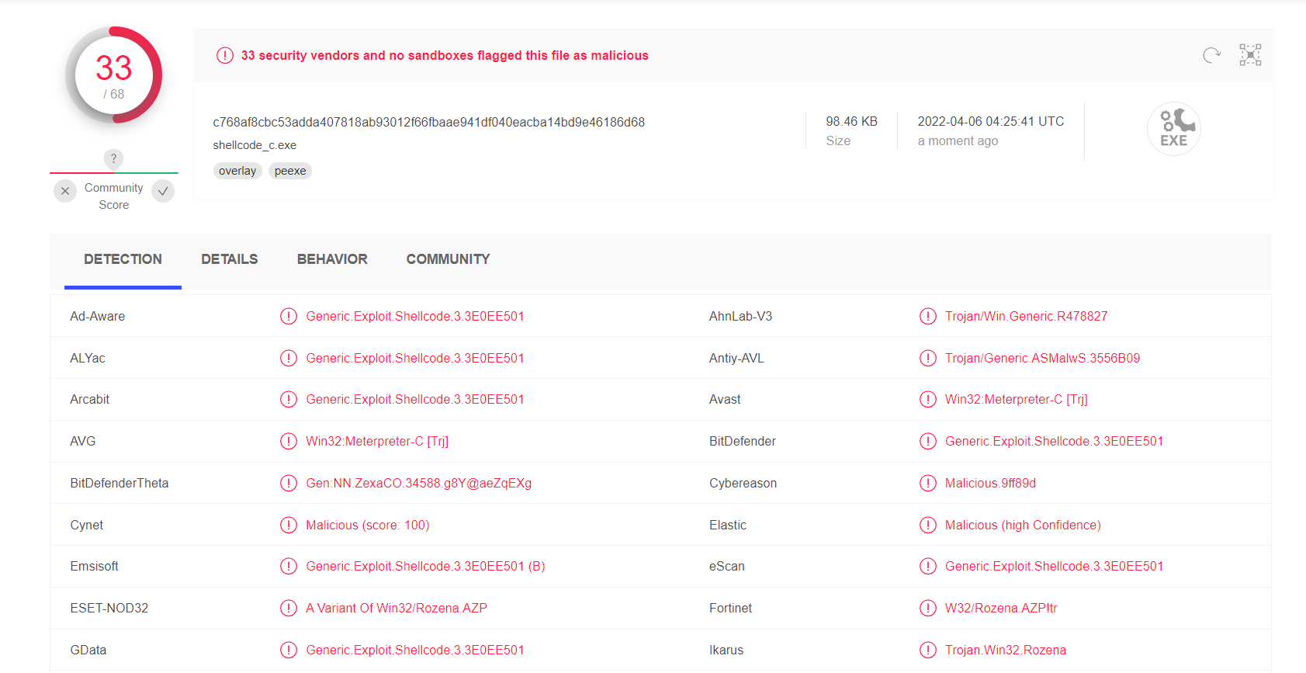Select the SHA-256 hash starting with c768af8c
The width and height of the screenshot is (1306, 673).
[x=429, y=122]
